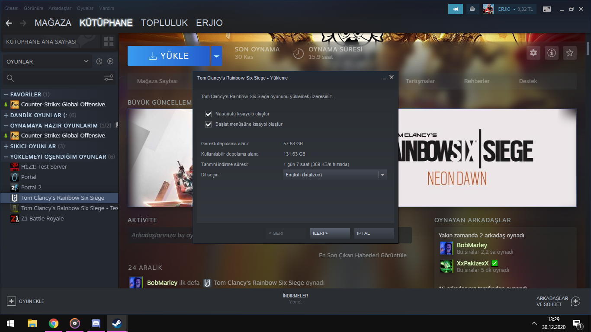
Task: Go to the TOPLULUK section
Action: pos(164,23)
